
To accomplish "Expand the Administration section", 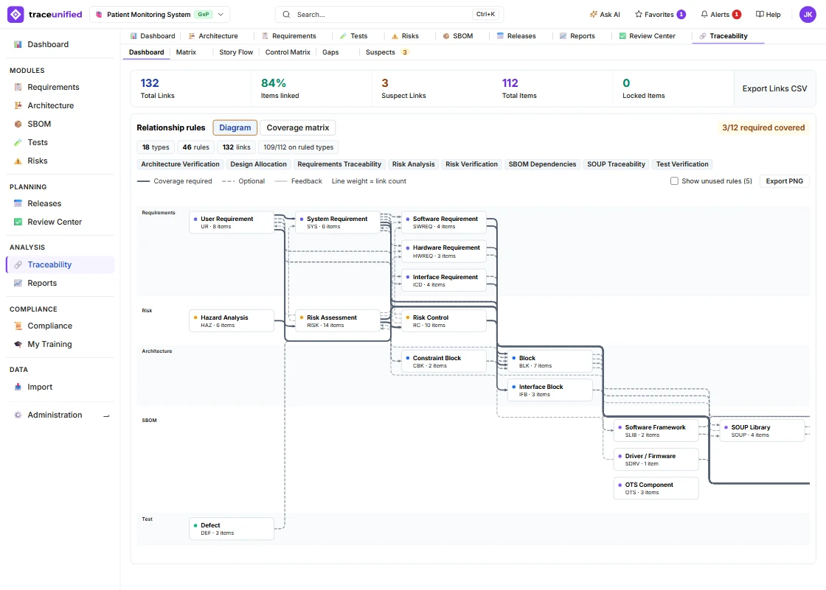I will [106, 415].
